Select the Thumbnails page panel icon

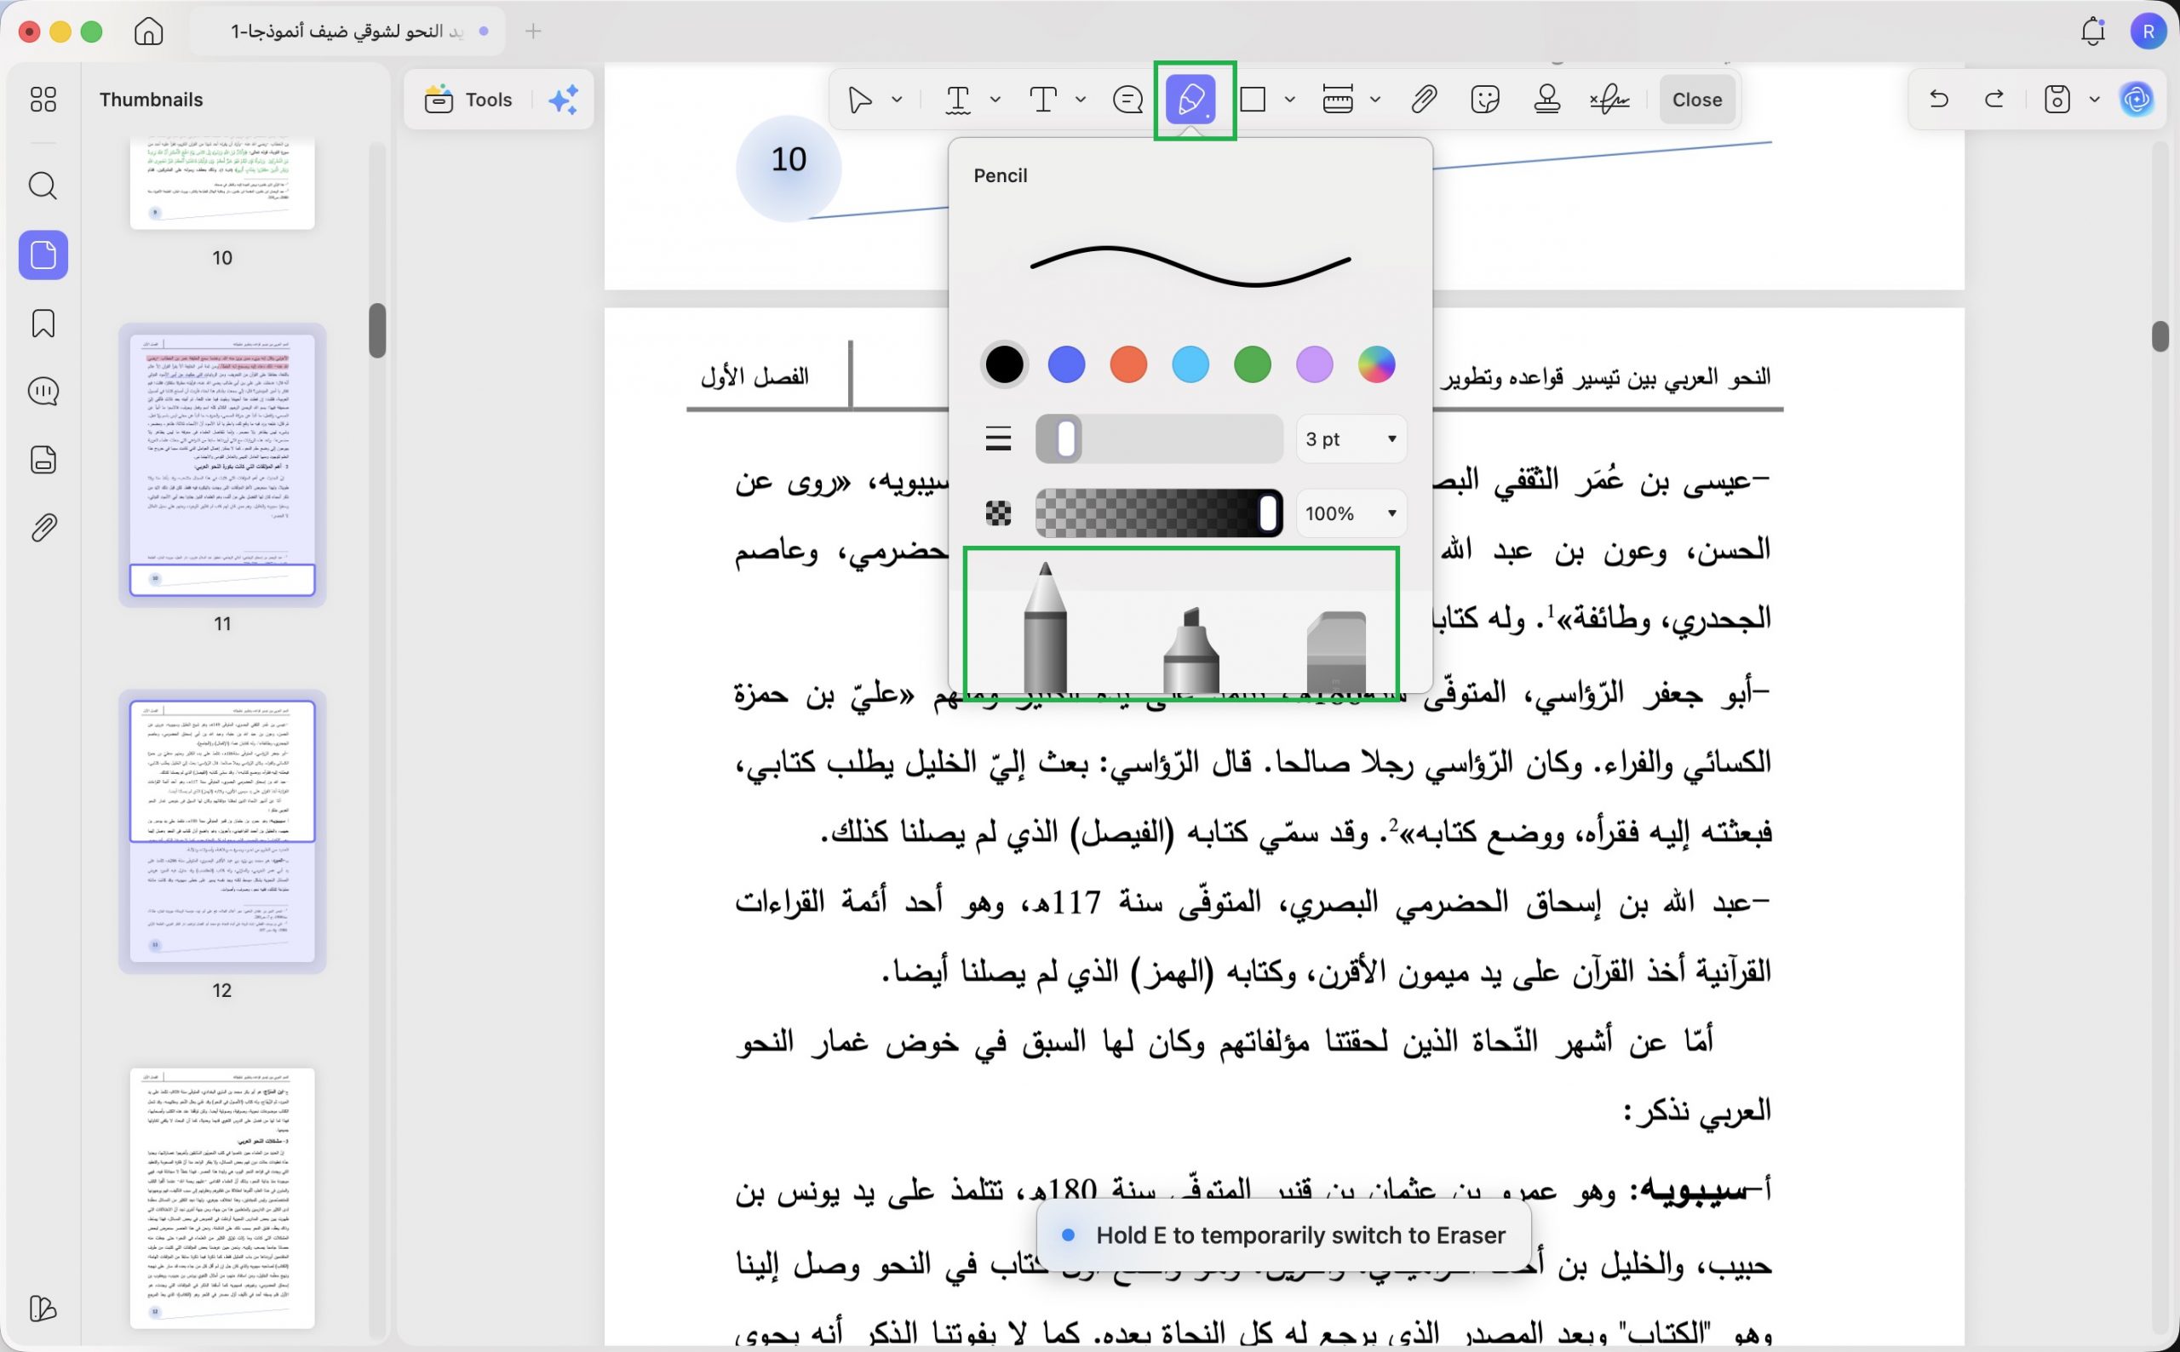pyautogui.click(x=43, y=255)
